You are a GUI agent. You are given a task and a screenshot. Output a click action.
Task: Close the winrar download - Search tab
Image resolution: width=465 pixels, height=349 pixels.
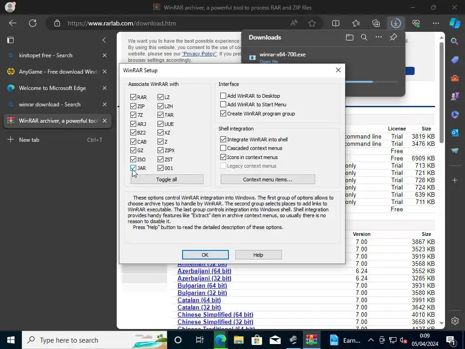[104, 104]
